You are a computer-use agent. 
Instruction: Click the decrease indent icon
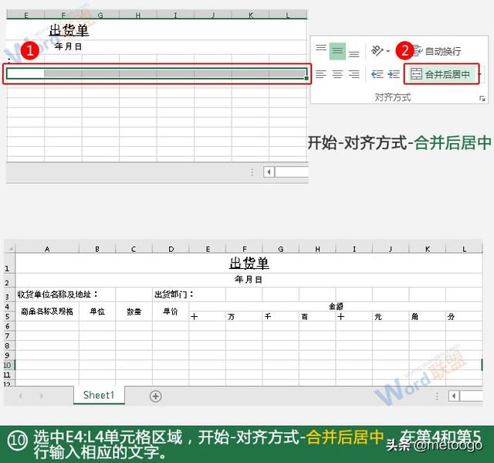pyautogui.click(x=377, y=74)
